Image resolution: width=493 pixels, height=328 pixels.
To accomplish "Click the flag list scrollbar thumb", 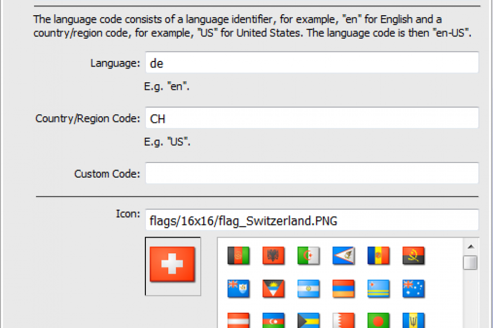I will (x=471, y=263).
